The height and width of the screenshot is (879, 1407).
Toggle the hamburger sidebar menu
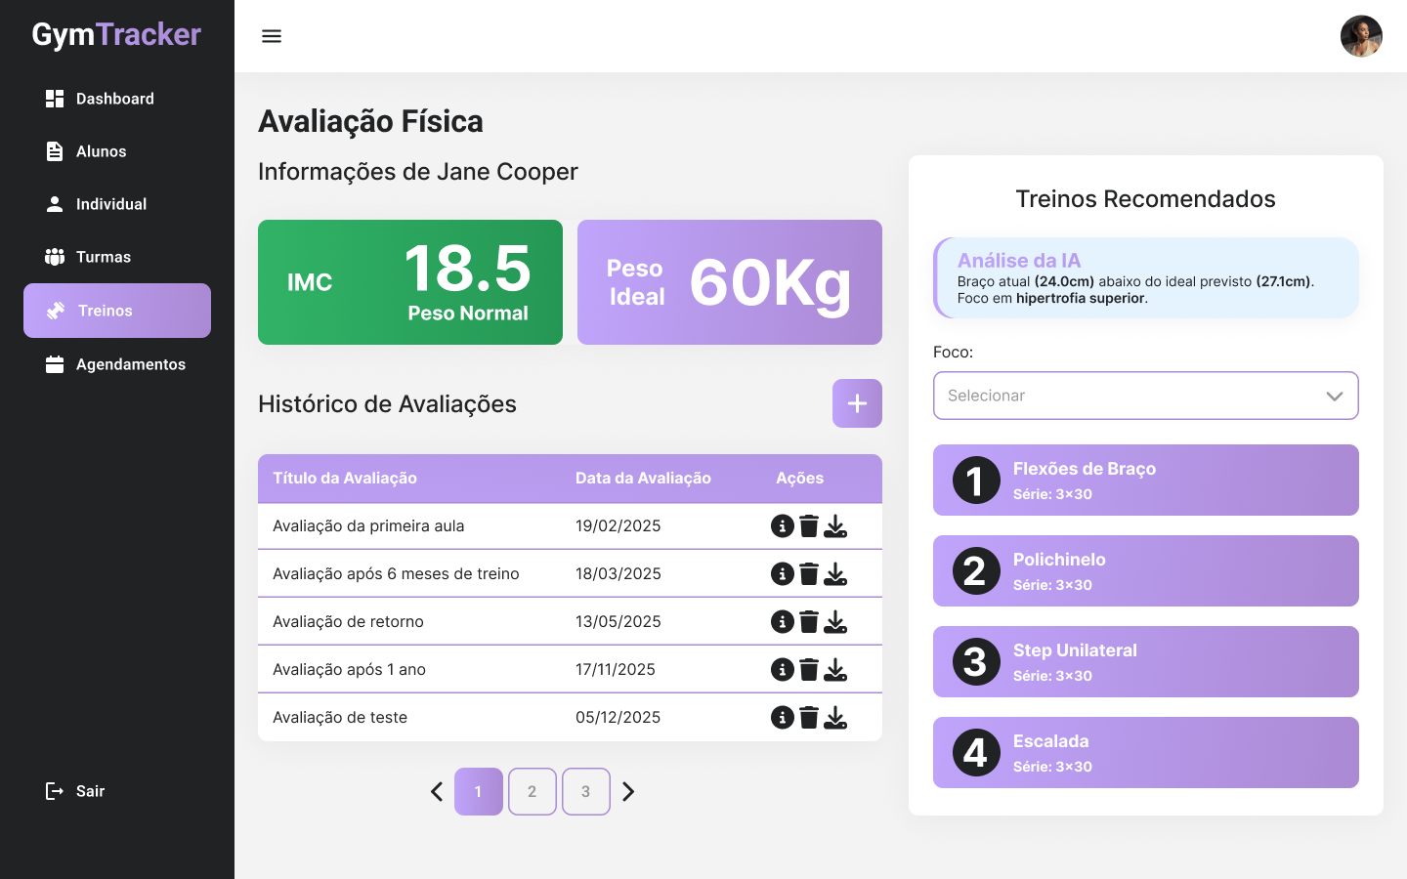click(272, 36)
